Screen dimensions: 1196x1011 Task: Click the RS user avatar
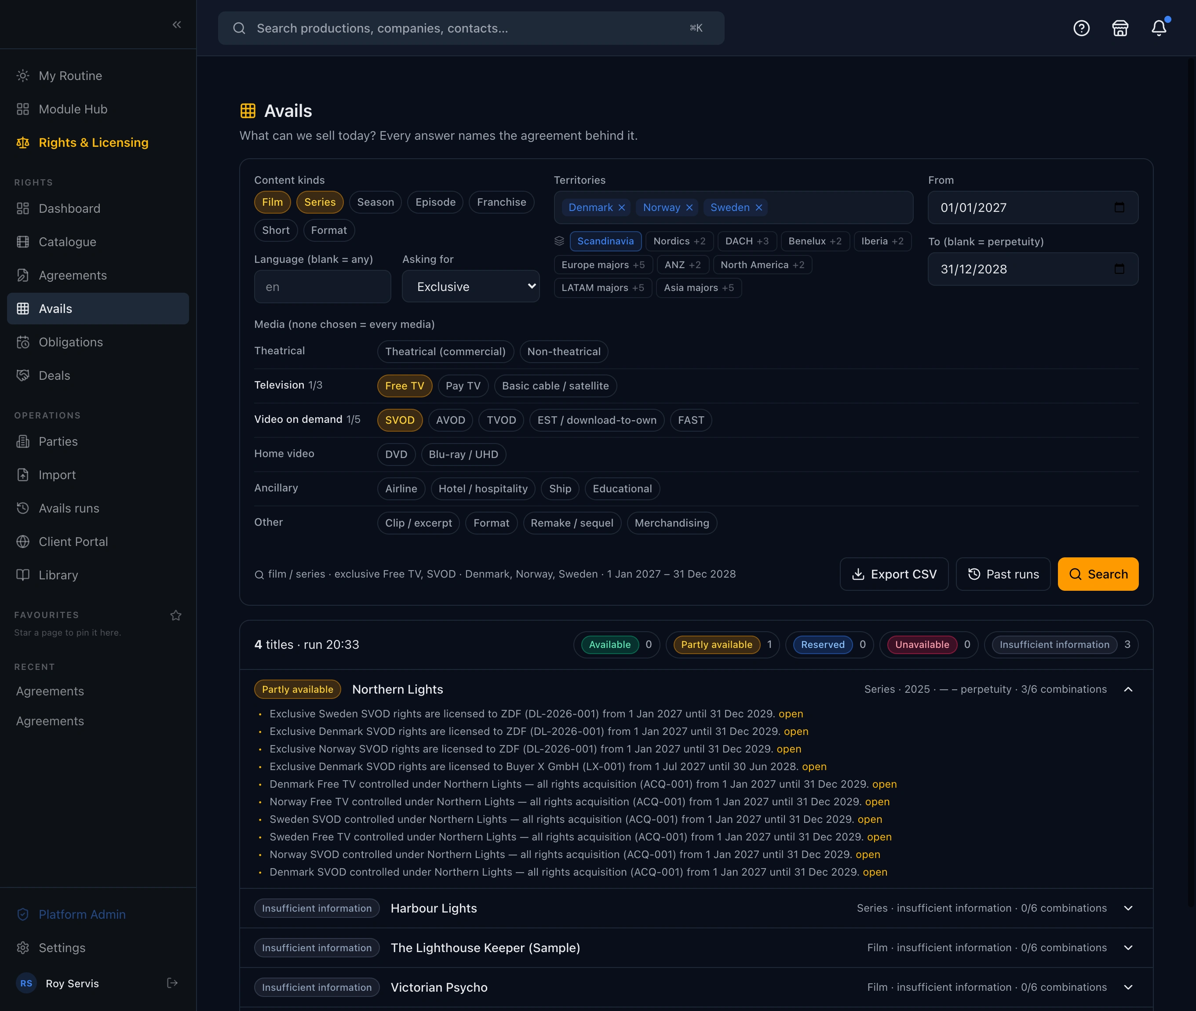pyautogui.click(x=26, y=983)
